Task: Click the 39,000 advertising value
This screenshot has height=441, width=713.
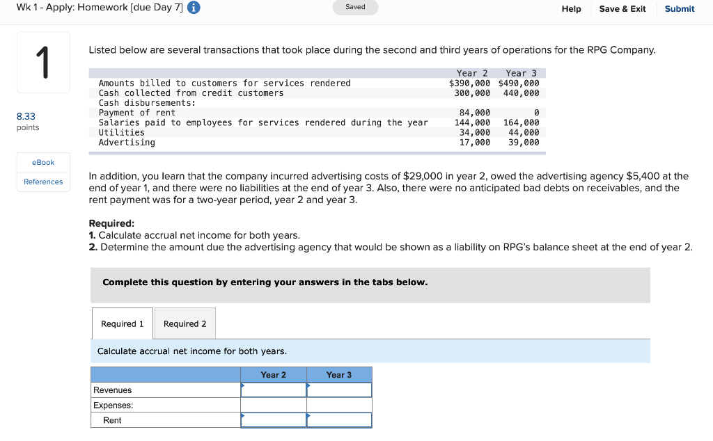Action: [x=524, y=143]
